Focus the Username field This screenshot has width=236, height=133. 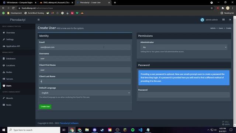(85, 58)
